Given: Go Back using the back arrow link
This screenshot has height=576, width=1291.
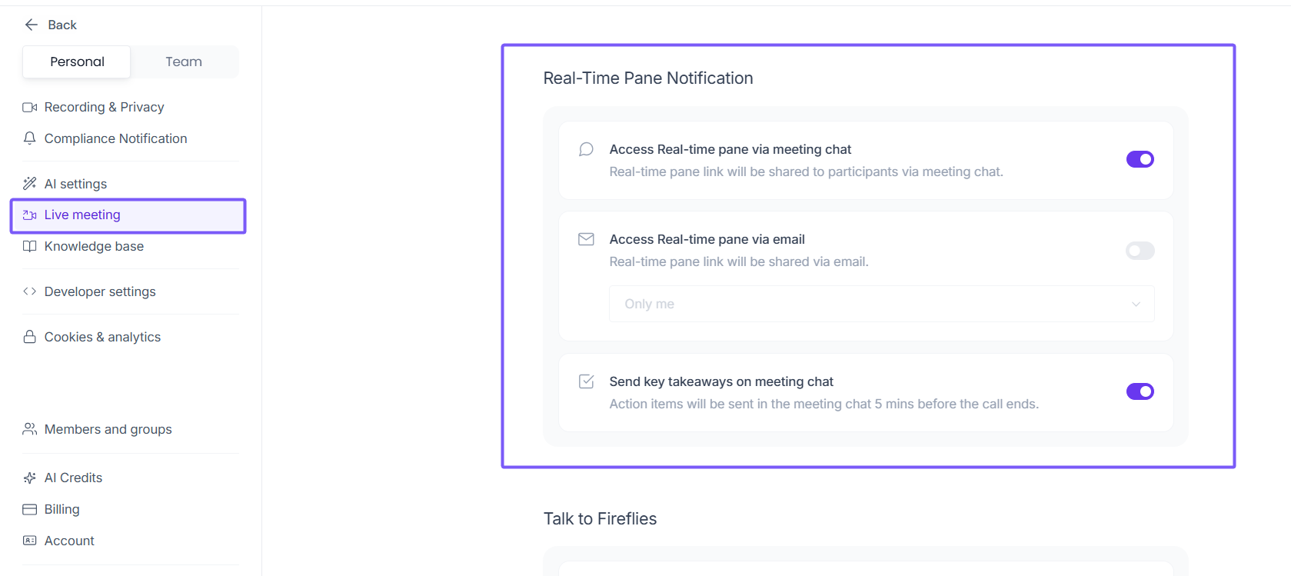Looking at the screenshot, I should pos(51,25).
